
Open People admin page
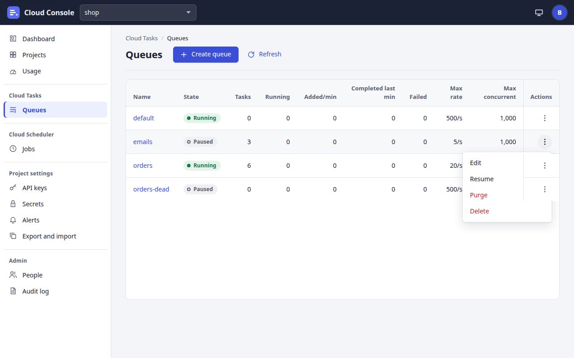(55, 275)
